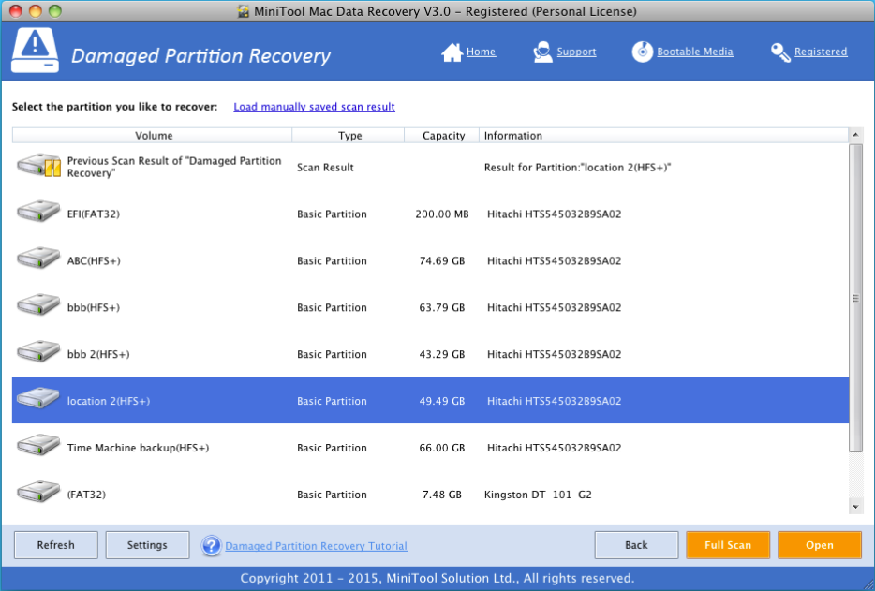Open the Support link
Screen dimensions: 875x591
(576, 52)
